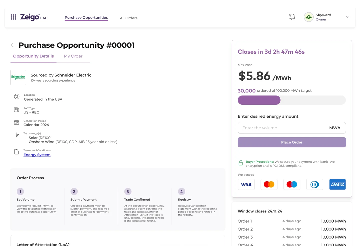Click the US - REC value
This screenshot has height=246, width=360.
[31, 112]
